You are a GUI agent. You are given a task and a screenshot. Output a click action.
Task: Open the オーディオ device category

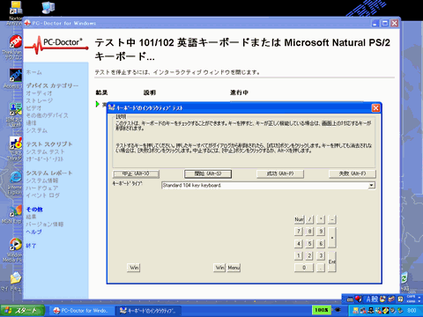pos(39,93)
